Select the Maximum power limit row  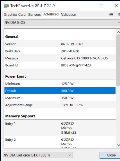pyautogui.click(x=60, y=98)
